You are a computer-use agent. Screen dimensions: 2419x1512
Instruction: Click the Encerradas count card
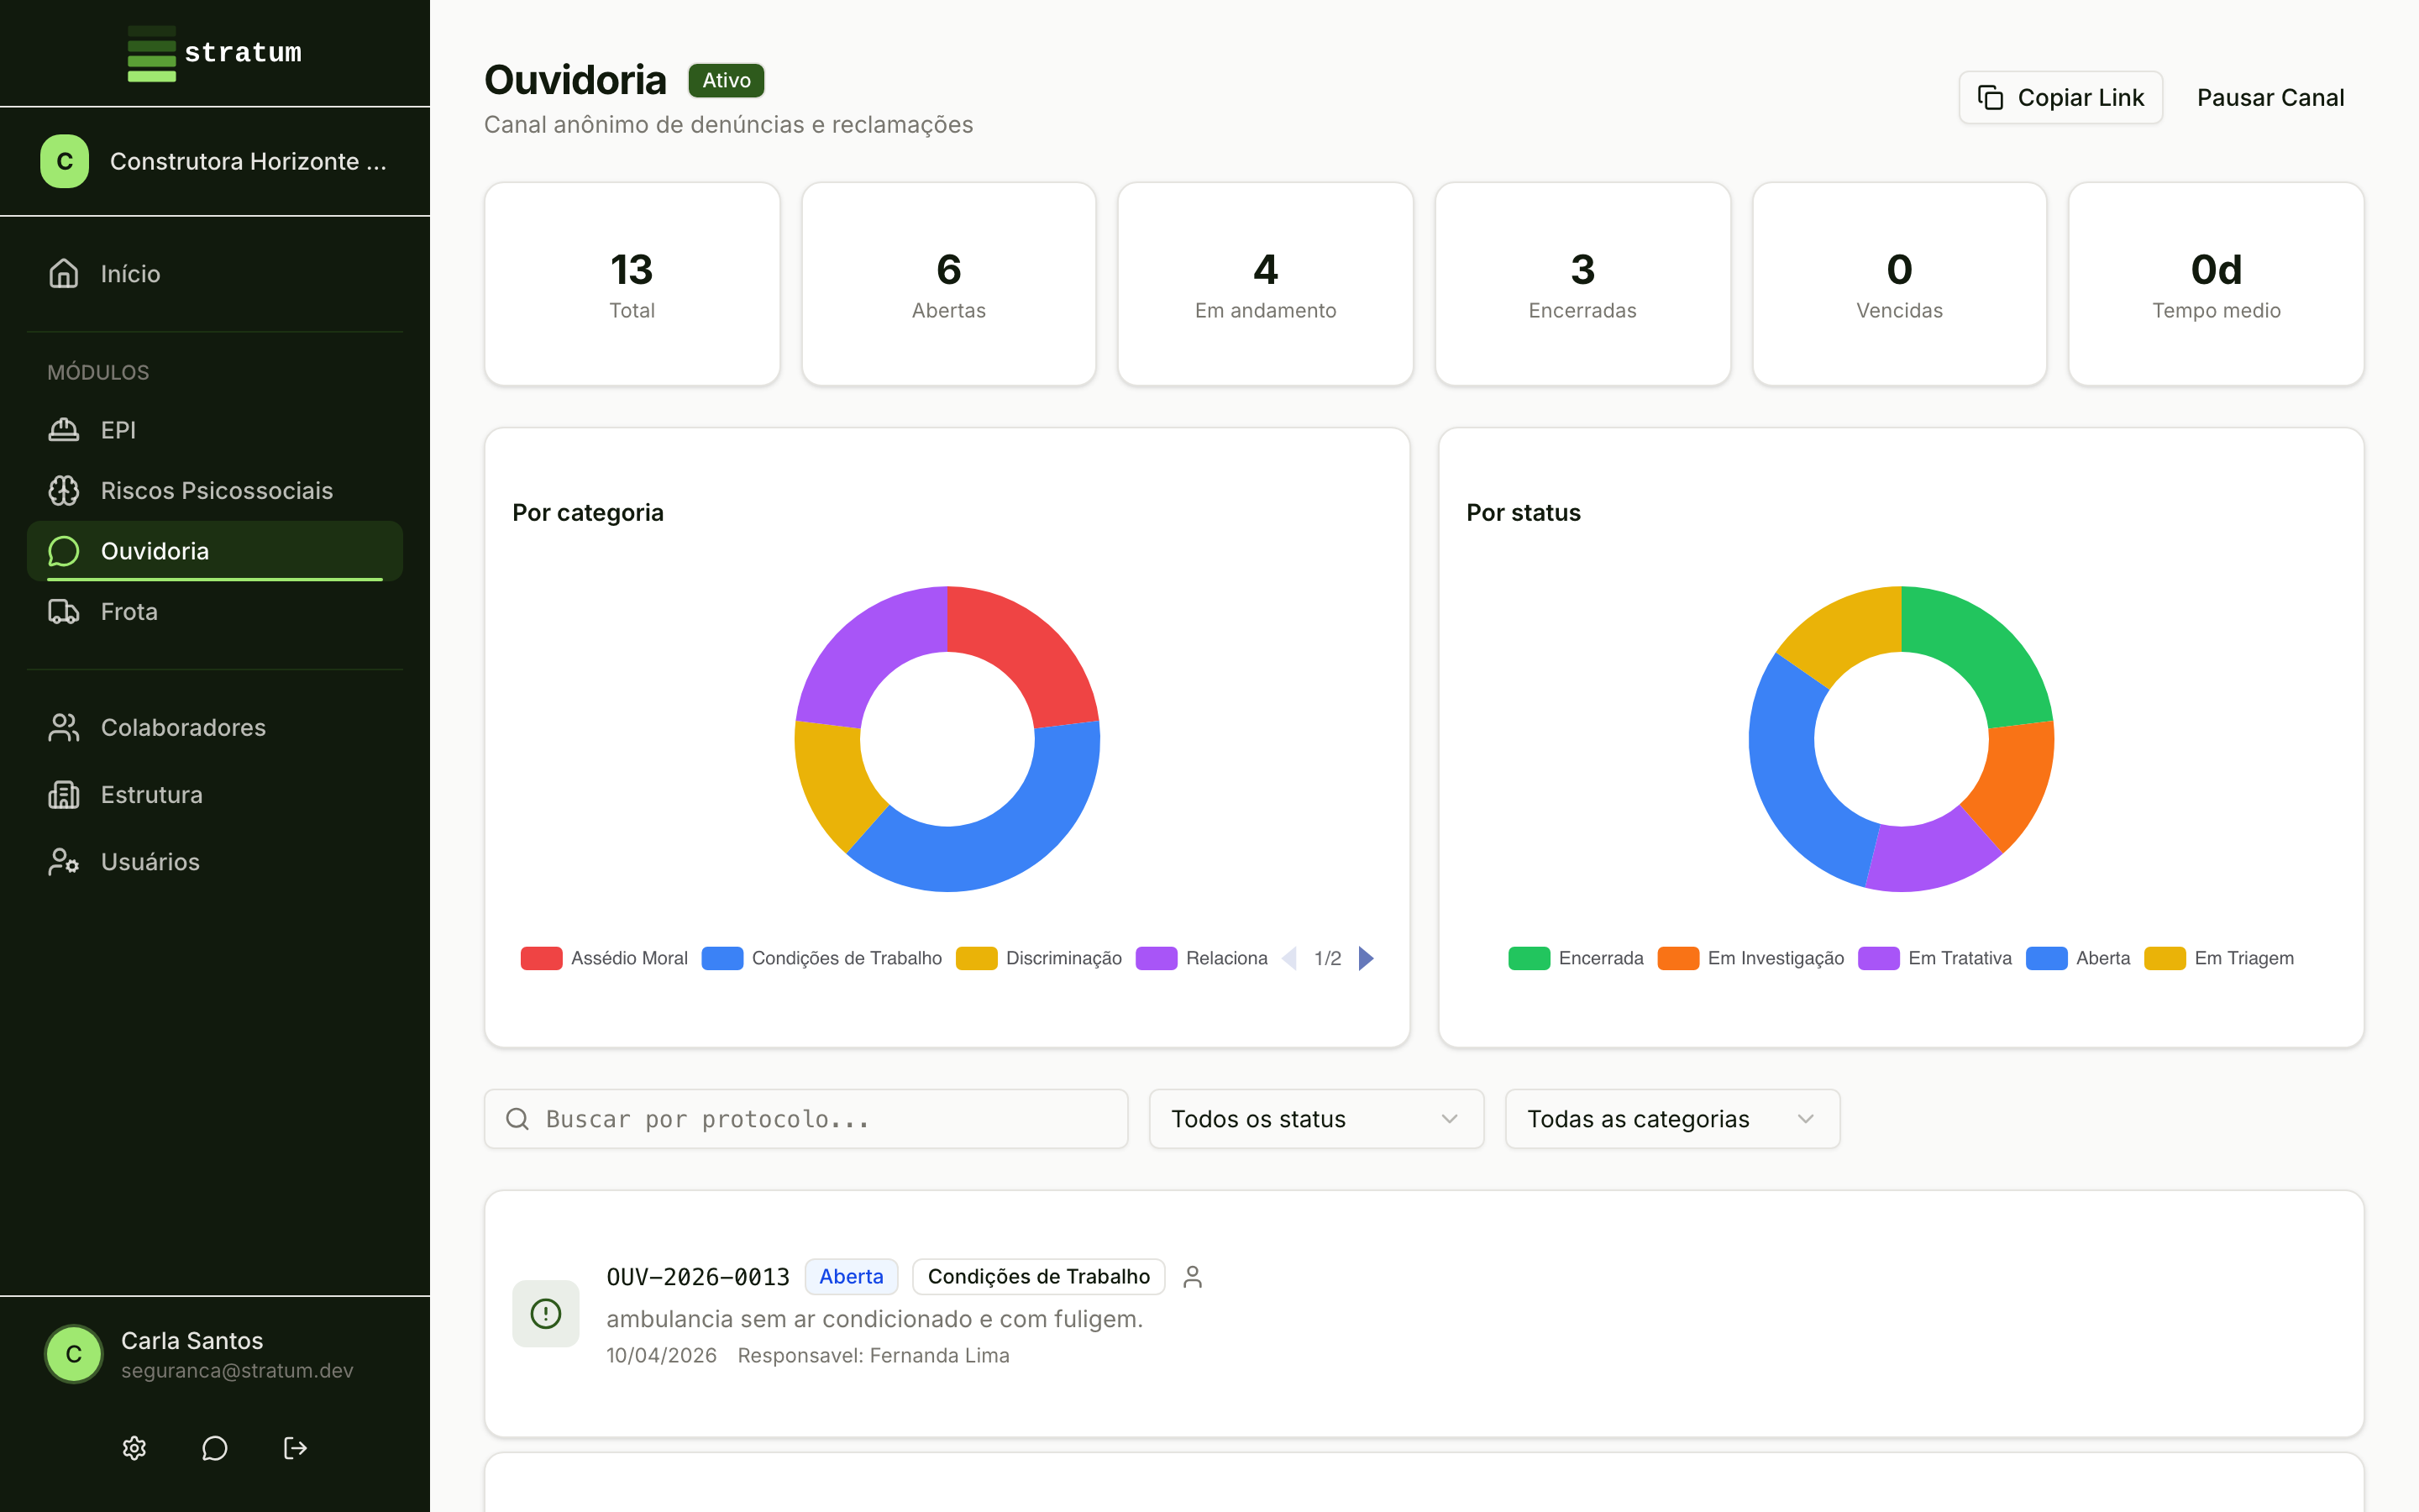click(x=1582, y=284)
